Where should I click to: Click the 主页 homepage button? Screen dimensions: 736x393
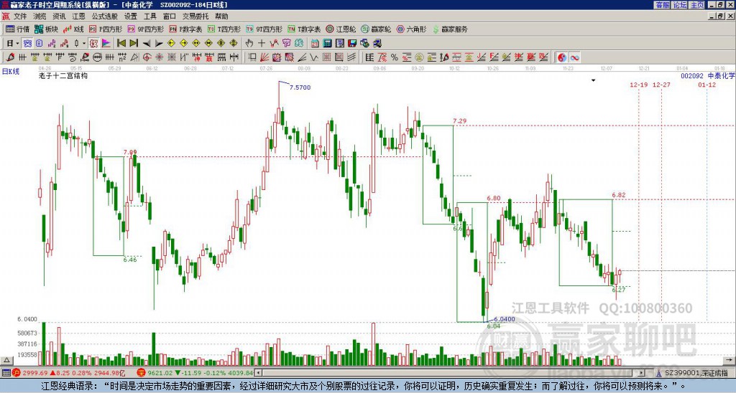click(x=697, y=5)
